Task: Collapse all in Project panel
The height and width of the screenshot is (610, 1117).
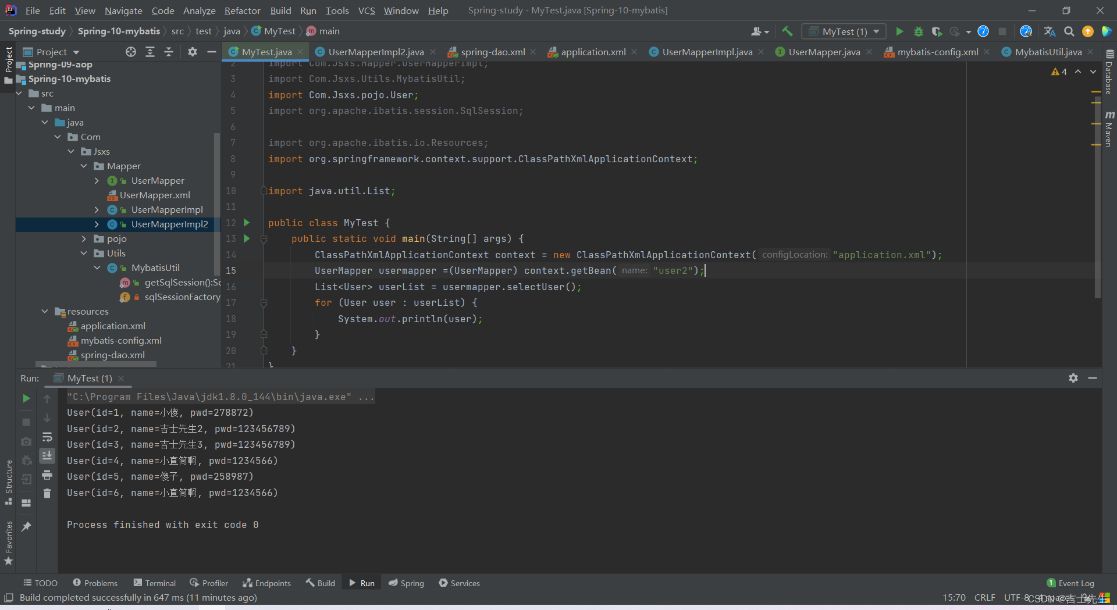Action: [x=169, y=52]
